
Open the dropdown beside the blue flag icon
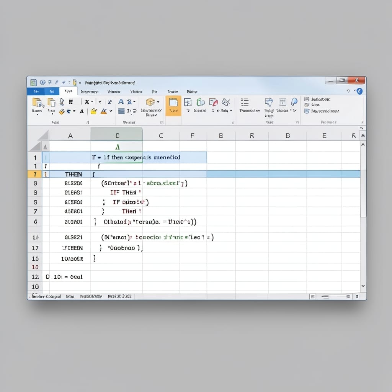pyautogui.click(x=74, y=111)
